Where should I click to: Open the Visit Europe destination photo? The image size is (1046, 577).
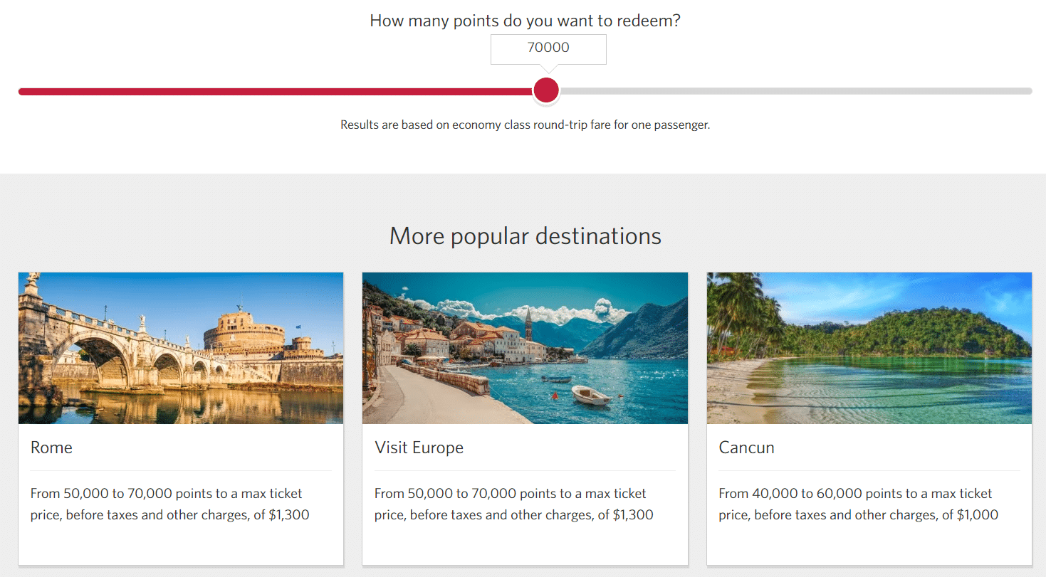tap(525, 348)
